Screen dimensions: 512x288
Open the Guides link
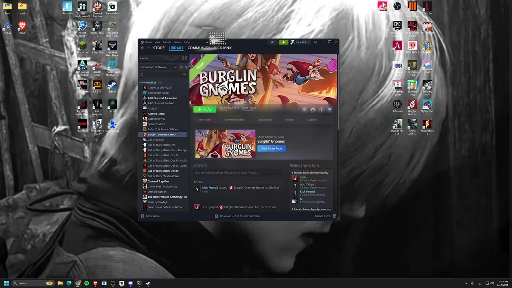(289, 120)
